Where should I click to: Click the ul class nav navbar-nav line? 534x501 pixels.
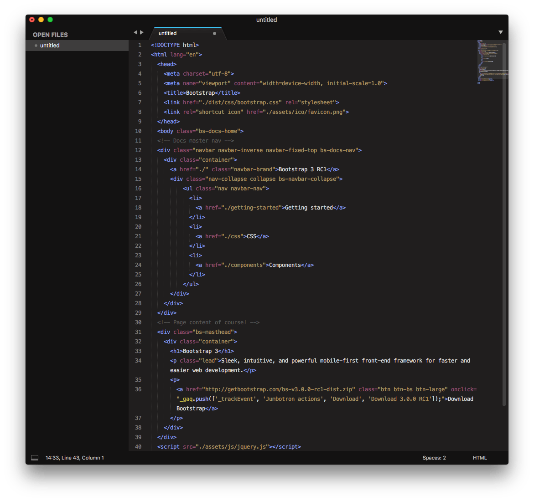[226, 189]
